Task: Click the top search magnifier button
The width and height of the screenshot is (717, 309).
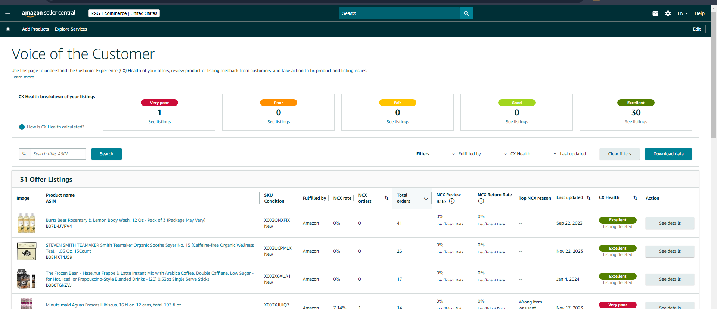Action: [466, 13]
